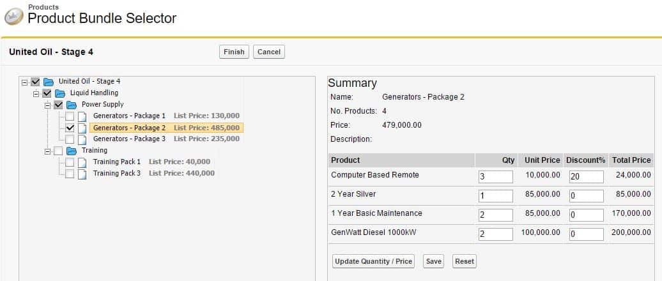The image size is (662, 281).
Task: Select Training Pack 1 tree item
Action: 116,162
